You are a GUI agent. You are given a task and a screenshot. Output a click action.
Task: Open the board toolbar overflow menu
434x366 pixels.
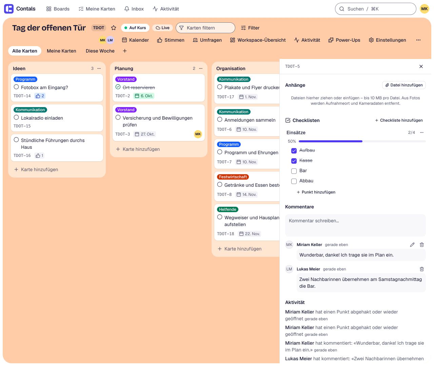(x=418, y=40)
